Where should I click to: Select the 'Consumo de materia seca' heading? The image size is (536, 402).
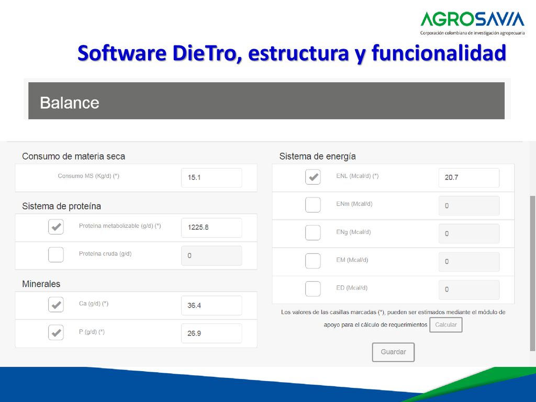coord(73,157)
